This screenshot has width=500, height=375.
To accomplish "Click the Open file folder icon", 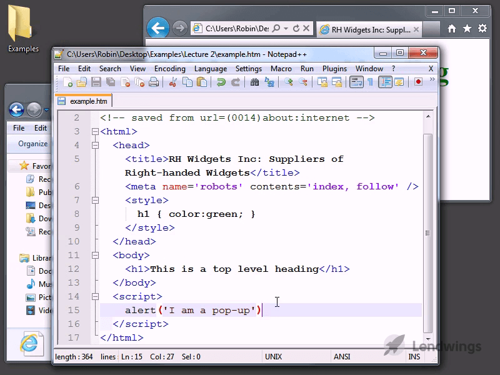I will point(82,82).
